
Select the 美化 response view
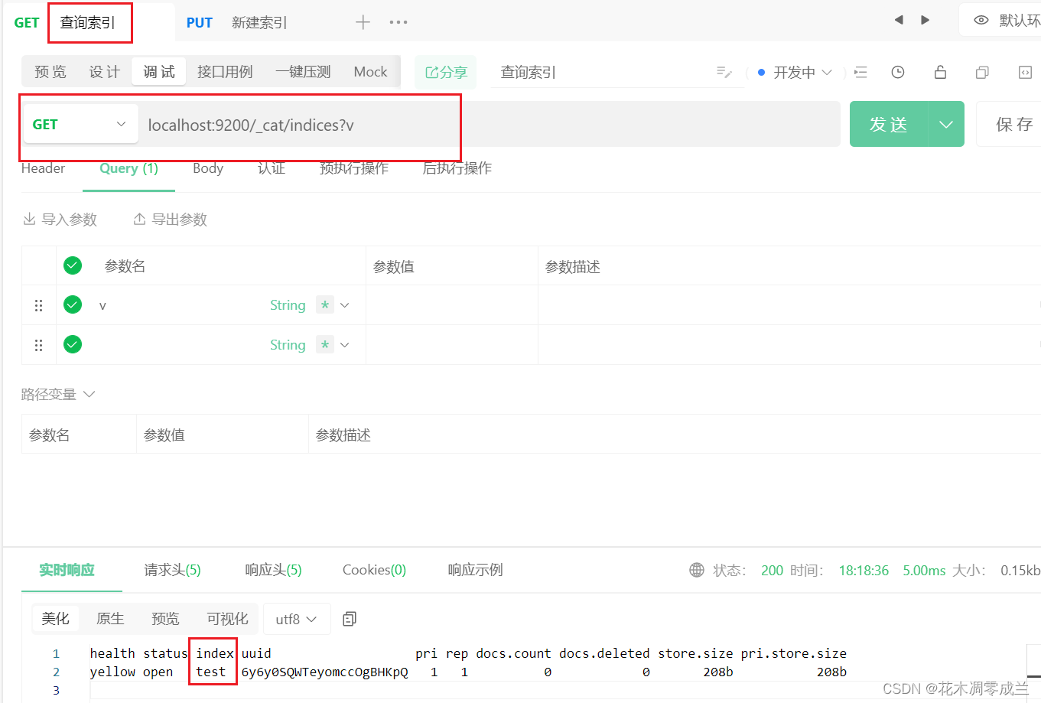tap(55, 619)
